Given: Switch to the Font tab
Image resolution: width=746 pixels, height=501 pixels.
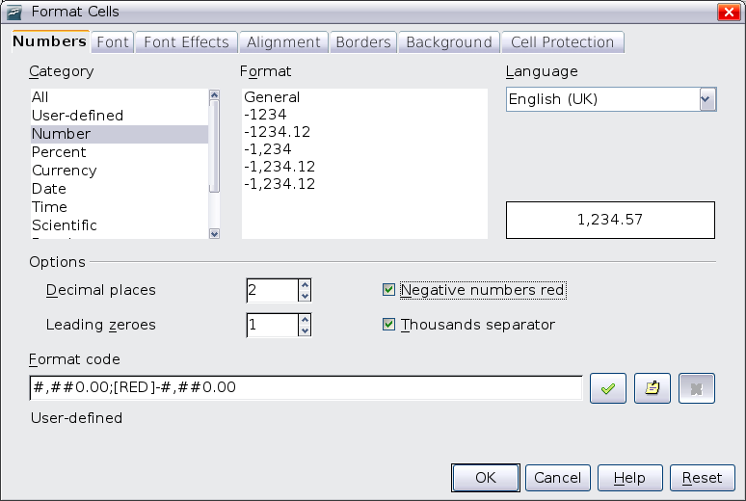Looking at the screenshot, I should click(x=113, y=42).
